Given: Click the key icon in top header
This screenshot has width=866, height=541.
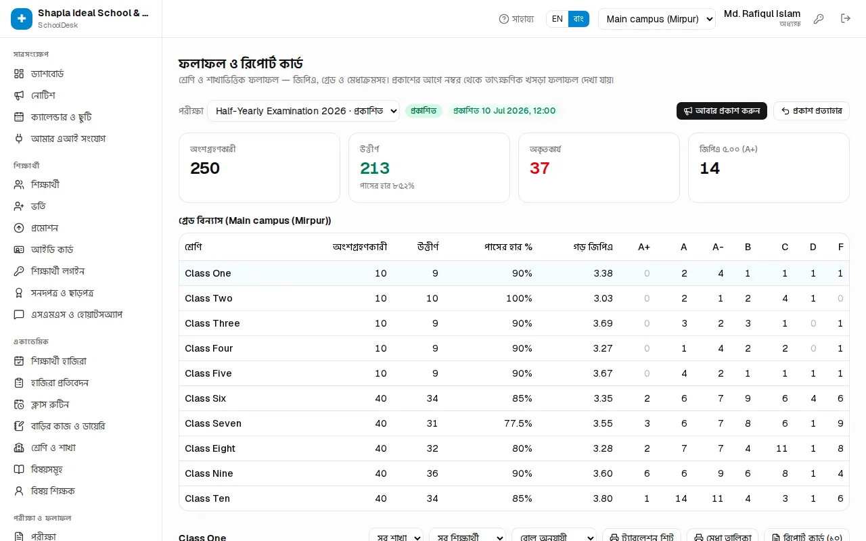Looking at the screenshot, I should point(819,19).
